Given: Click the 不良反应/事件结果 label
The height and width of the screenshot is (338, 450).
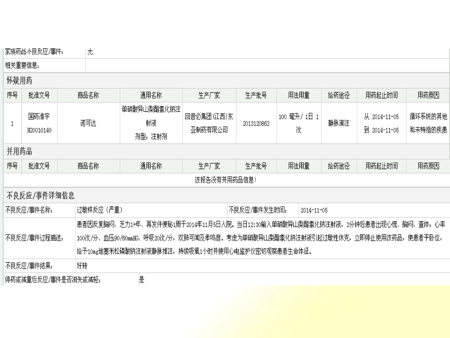Looking at the screenshot, I should point(29,266).
